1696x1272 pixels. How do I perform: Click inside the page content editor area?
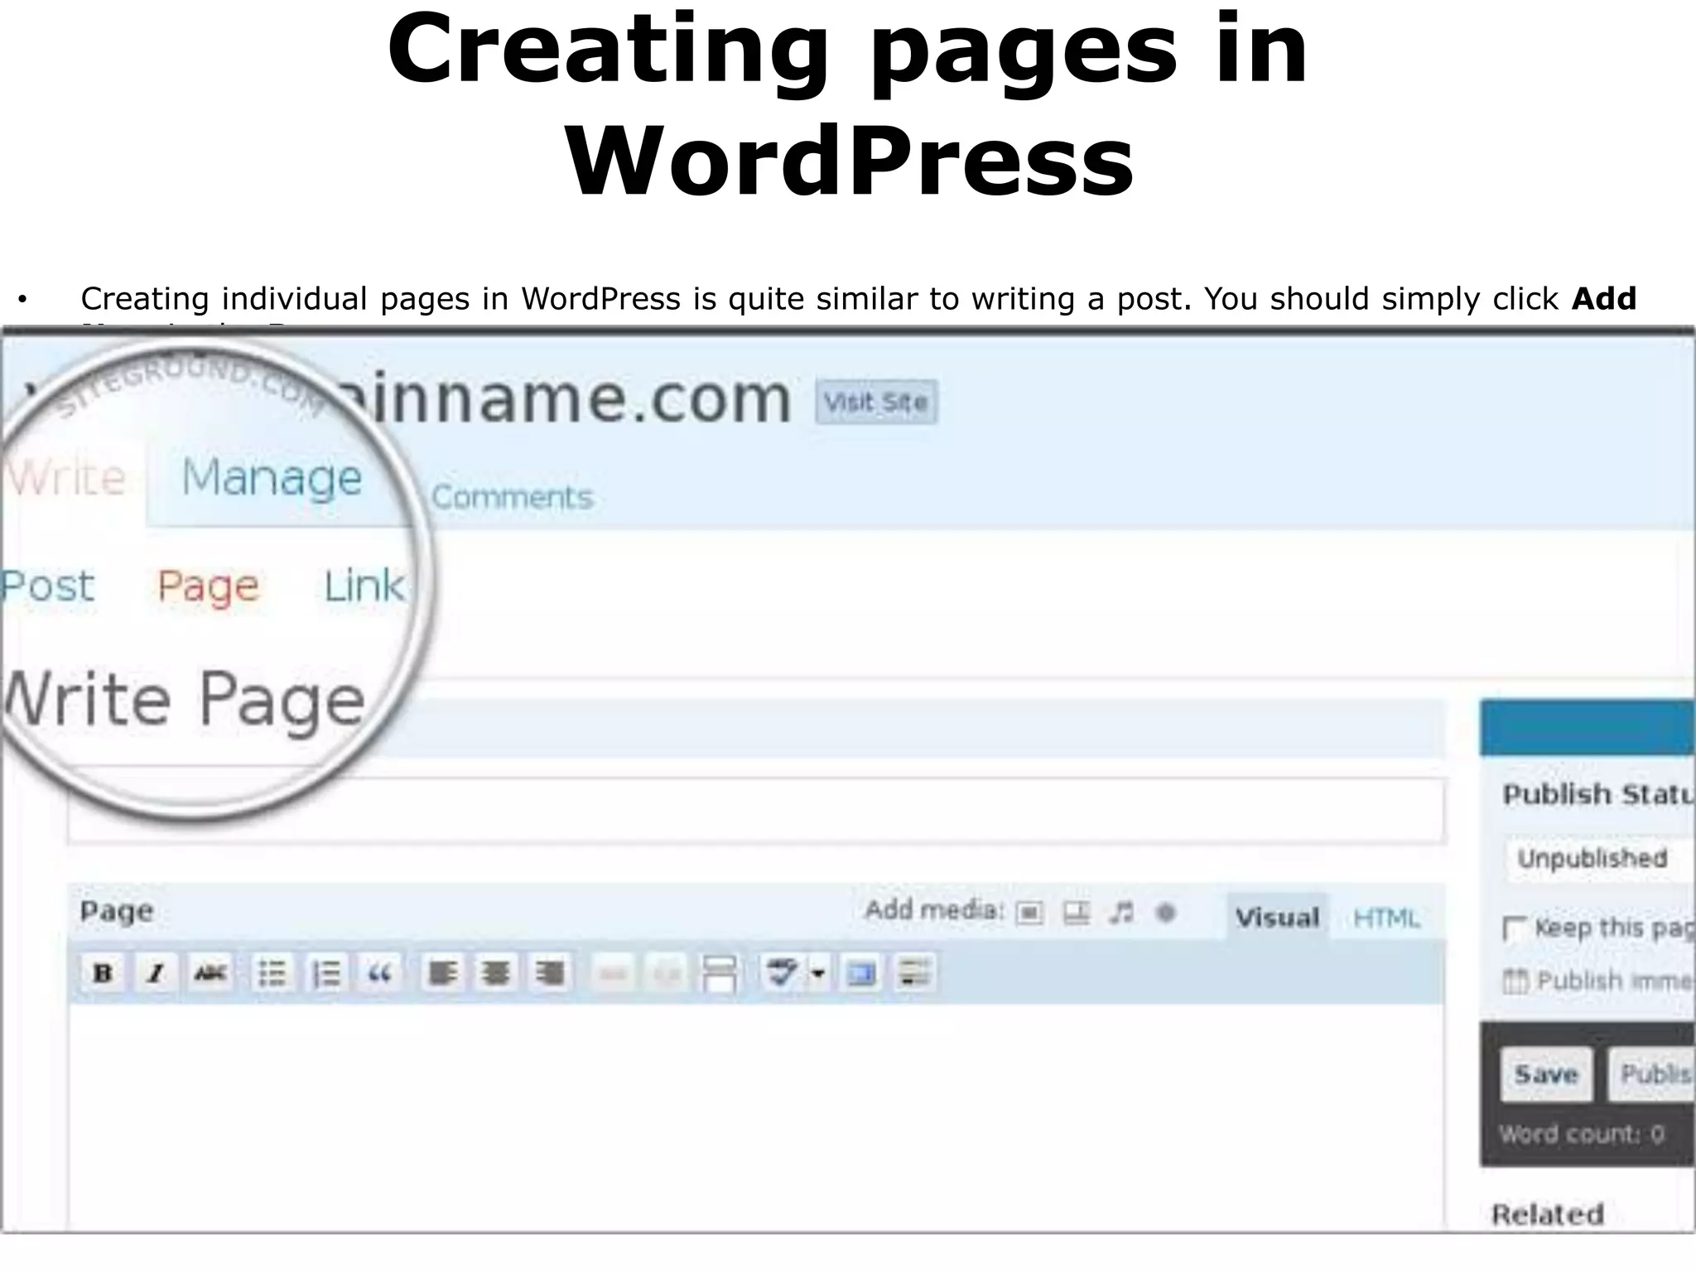(x=757, y=1116)
